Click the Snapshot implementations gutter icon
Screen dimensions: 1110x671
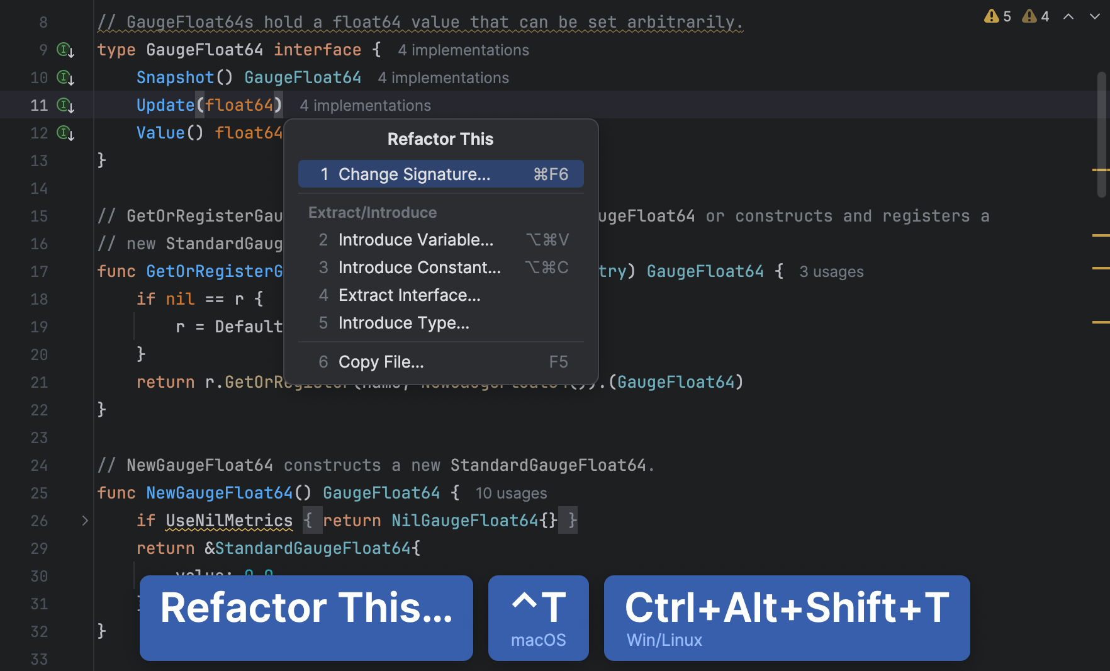(65, 77)
